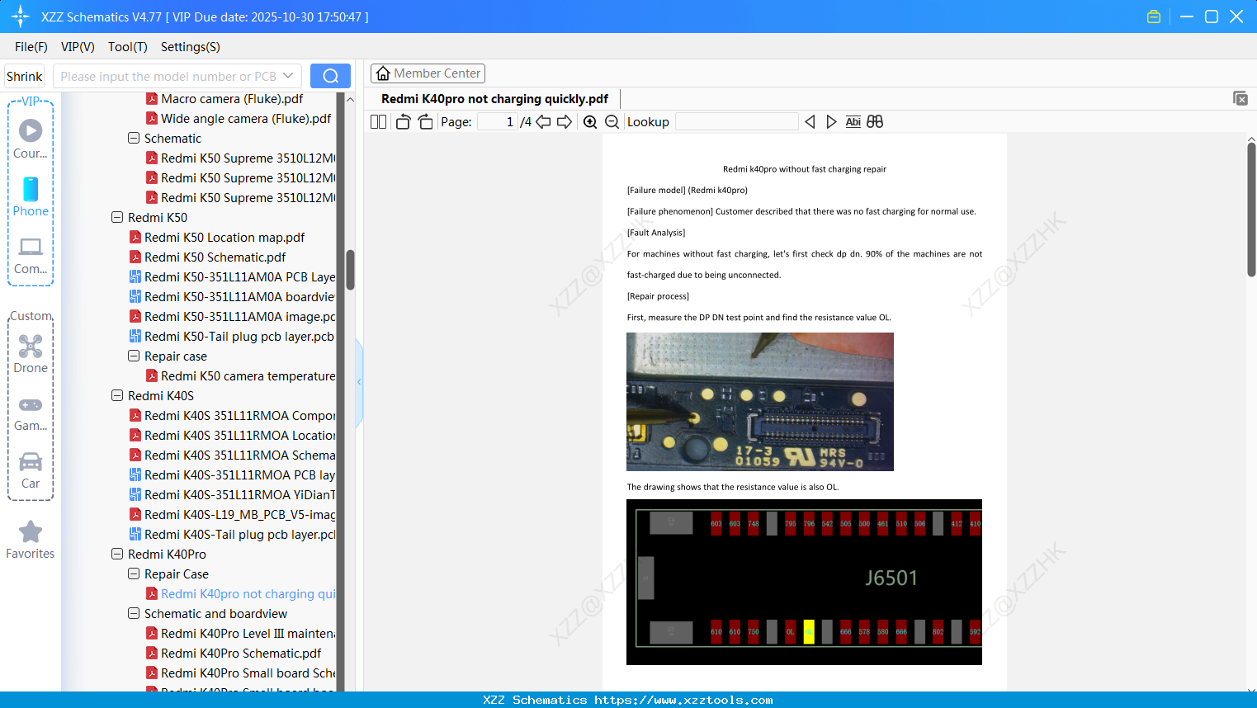Open Redmi K50 Location map.pdf
Screen dimensions: 1257x708
coord(217,238)
